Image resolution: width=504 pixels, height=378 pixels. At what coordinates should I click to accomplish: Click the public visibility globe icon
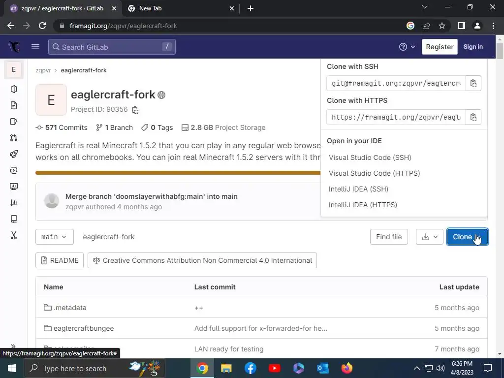coord(161,95)
